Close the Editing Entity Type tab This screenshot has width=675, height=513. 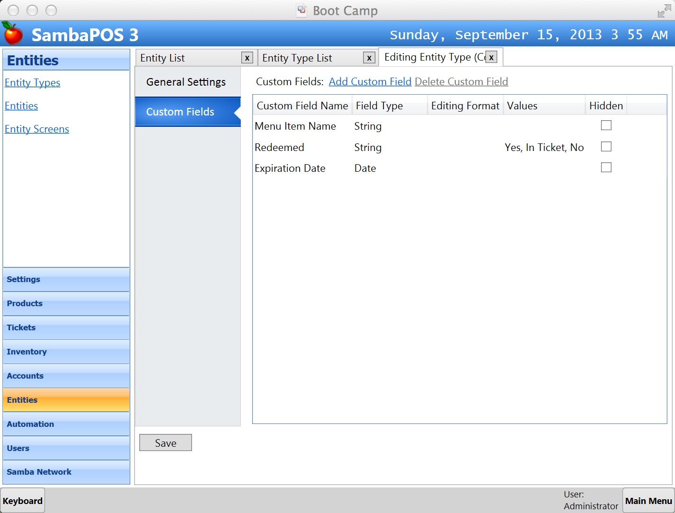click(492, 57)
